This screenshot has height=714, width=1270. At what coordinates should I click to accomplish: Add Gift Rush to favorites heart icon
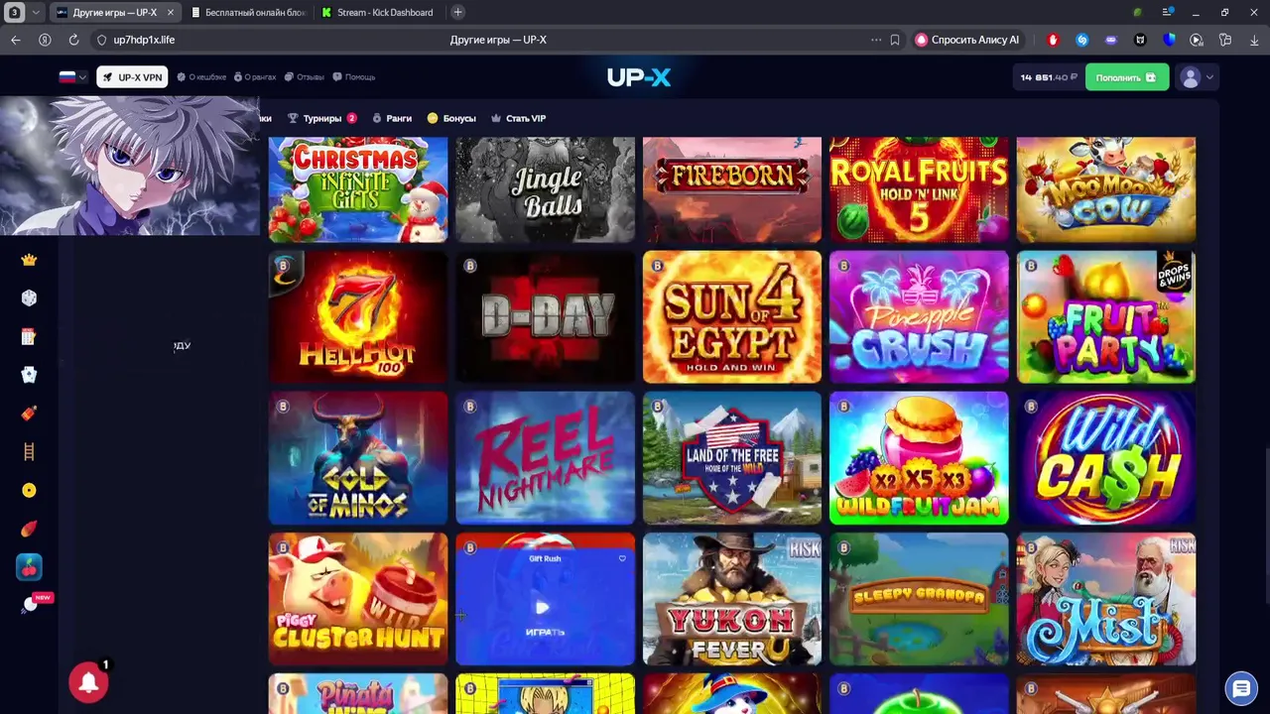coord(622,558)
